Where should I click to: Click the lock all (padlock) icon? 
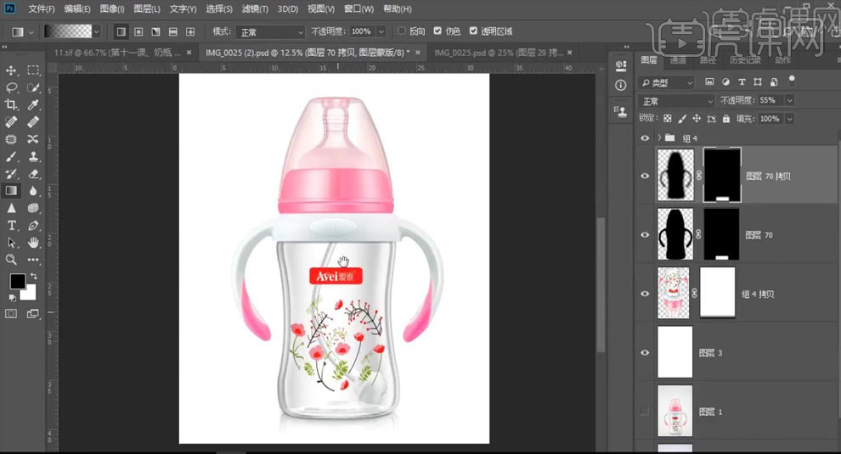(x=728, y=120)
